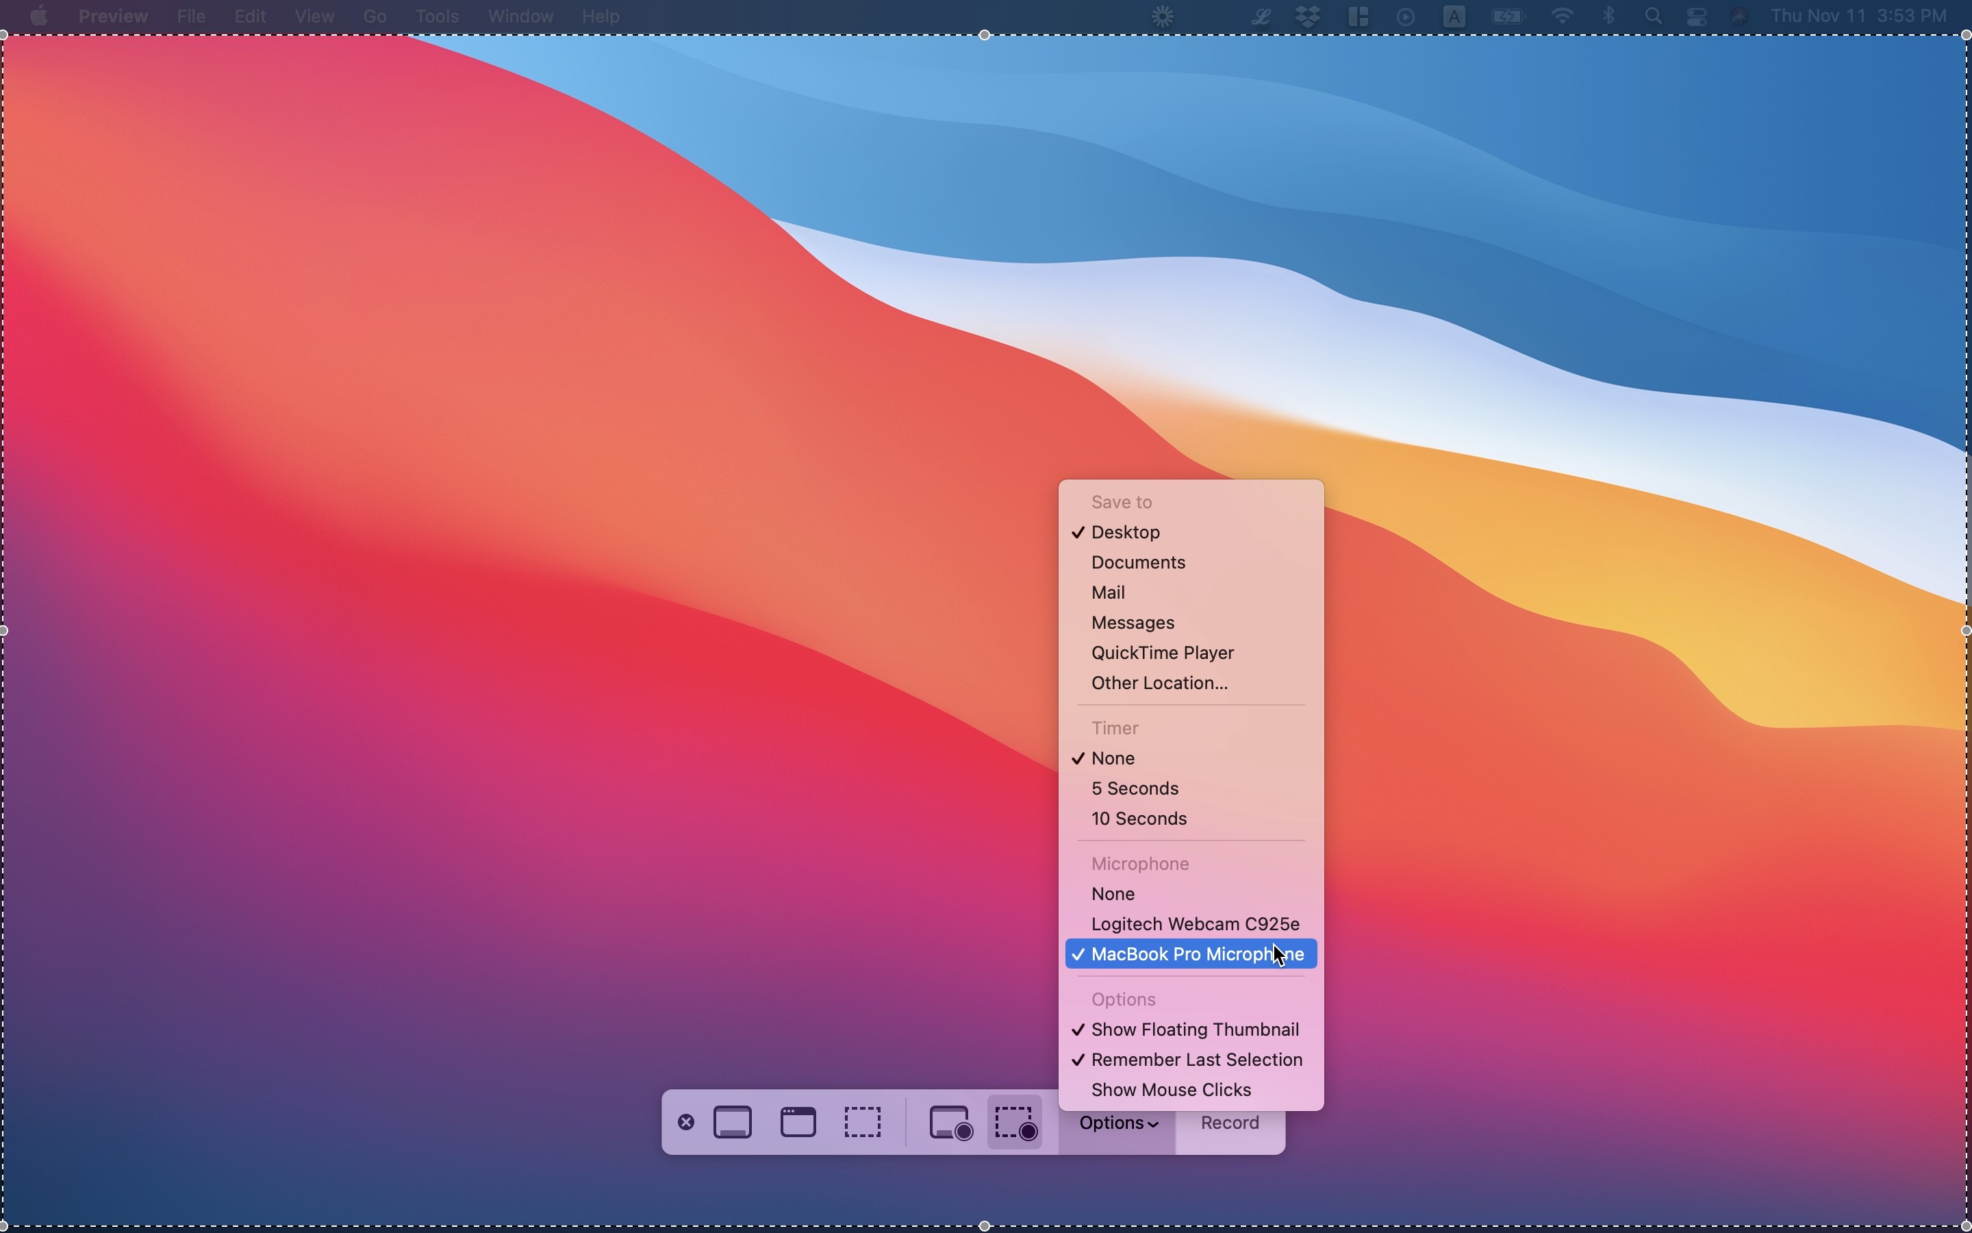Click the Record button

pyautogui.click(x=1229, y=1122)
